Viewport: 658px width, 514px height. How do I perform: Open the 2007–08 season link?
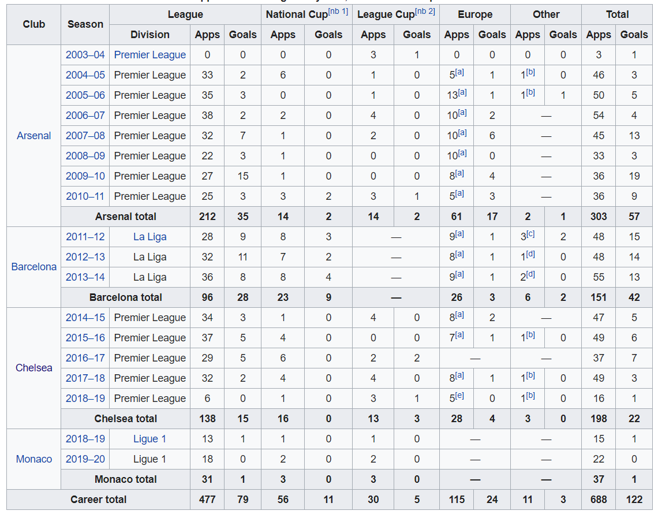click(85, 136)
